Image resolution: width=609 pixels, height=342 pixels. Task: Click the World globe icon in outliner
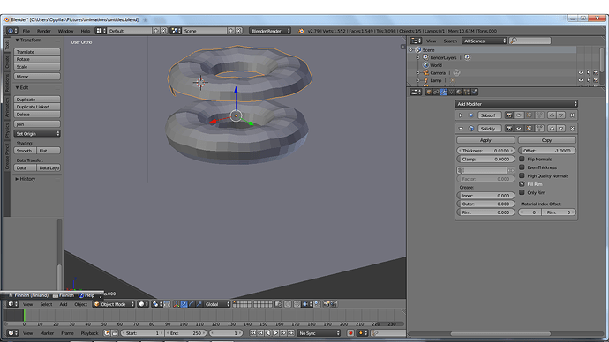(425, 65)
